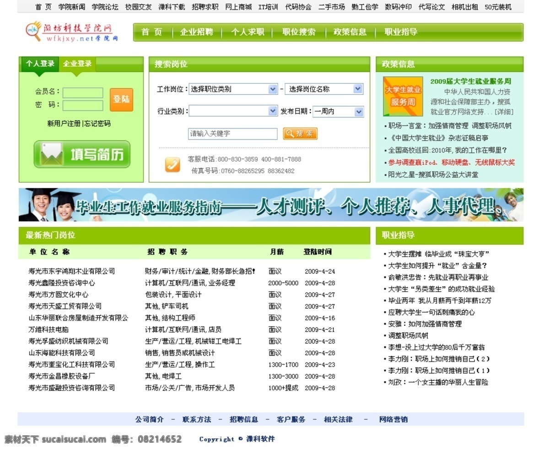Click 相关法律 in the footer
The height and width of the screenshot is (450, 549).
click(338, 419)
